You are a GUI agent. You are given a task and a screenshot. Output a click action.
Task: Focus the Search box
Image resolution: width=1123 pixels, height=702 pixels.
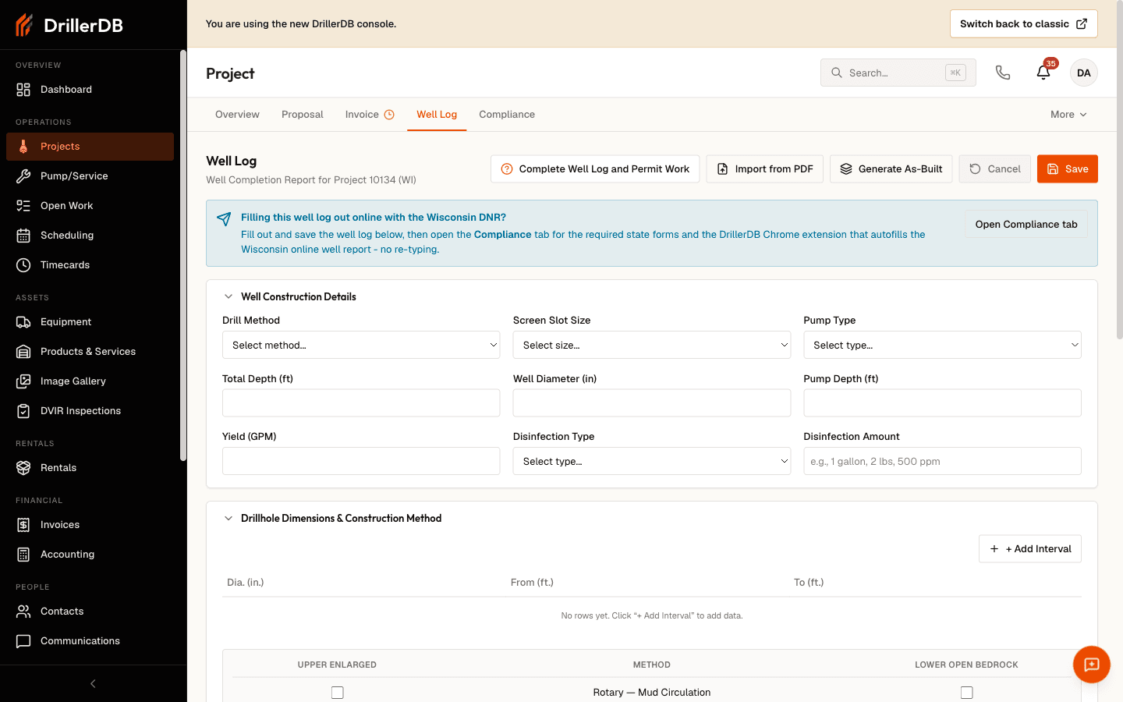[898, 73]
